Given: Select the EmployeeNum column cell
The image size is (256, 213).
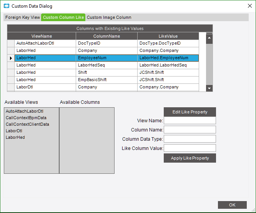Looking at the screenshot, I should click(x=106, y=58).
